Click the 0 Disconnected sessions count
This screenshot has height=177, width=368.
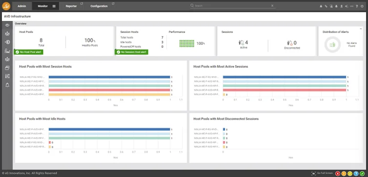click(x=295, y=43)
